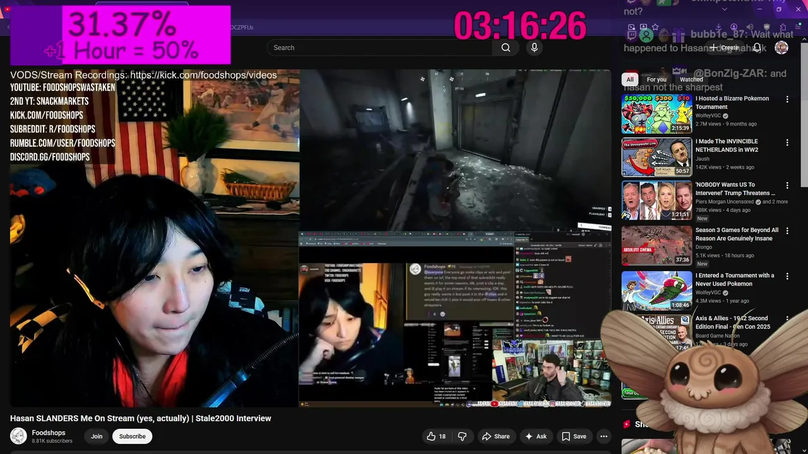Screen dimensions: 808x454
Task: Open options for INVINCIBLE NETHERLANDS video
Action: pos(787,143)
